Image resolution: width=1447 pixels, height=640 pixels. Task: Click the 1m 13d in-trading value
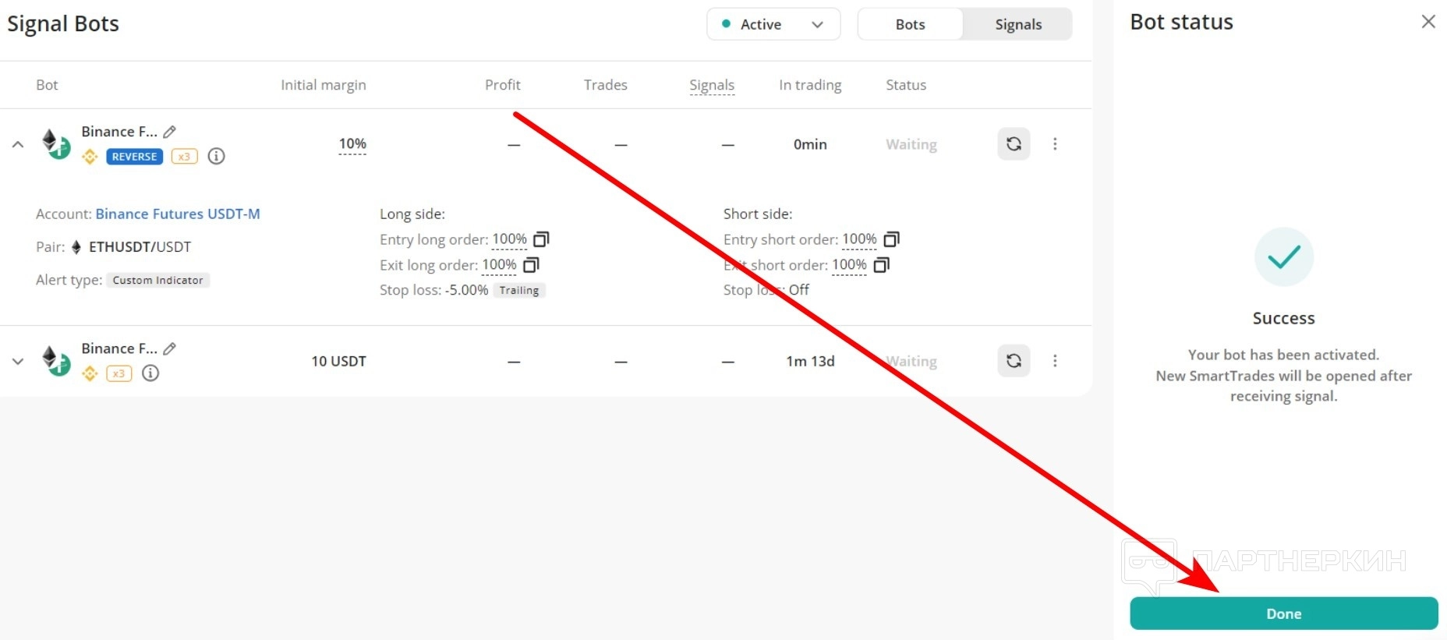pos(810,361)
